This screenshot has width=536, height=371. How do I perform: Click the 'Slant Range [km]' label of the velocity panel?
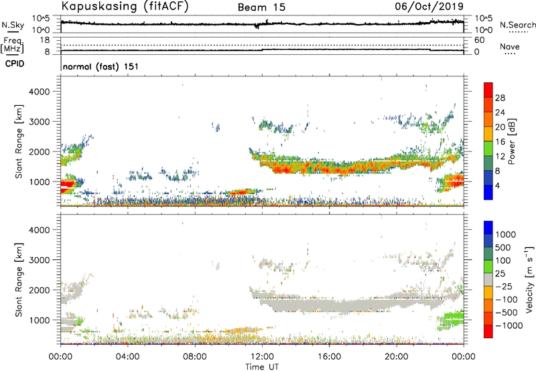(x=19, y=280)
